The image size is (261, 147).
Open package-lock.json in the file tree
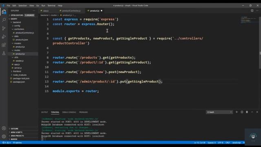(21, 78)
